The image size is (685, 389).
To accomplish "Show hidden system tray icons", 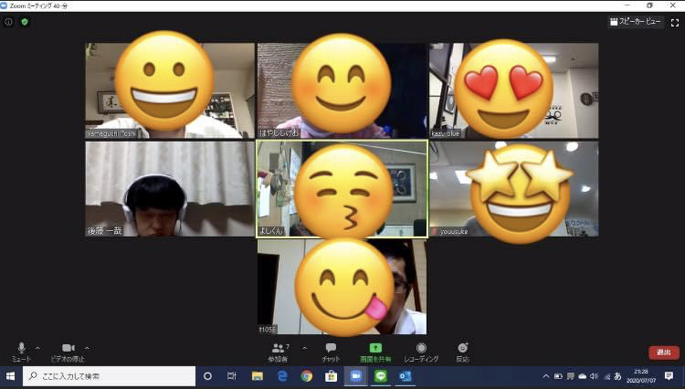I will (x=546, y=376).
